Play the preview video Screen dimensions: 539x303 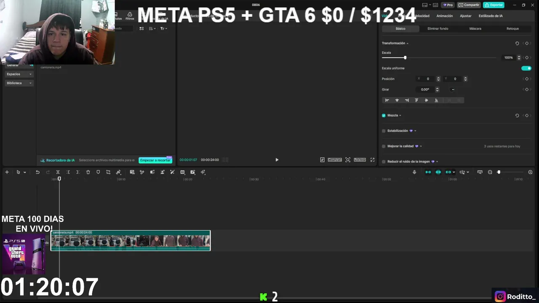pos(277,160)
